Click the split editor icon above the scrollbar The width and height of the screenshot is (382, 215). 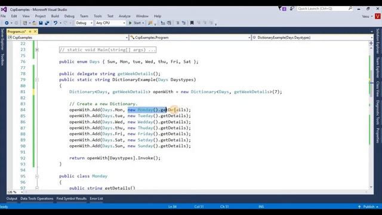coord(371,43)
